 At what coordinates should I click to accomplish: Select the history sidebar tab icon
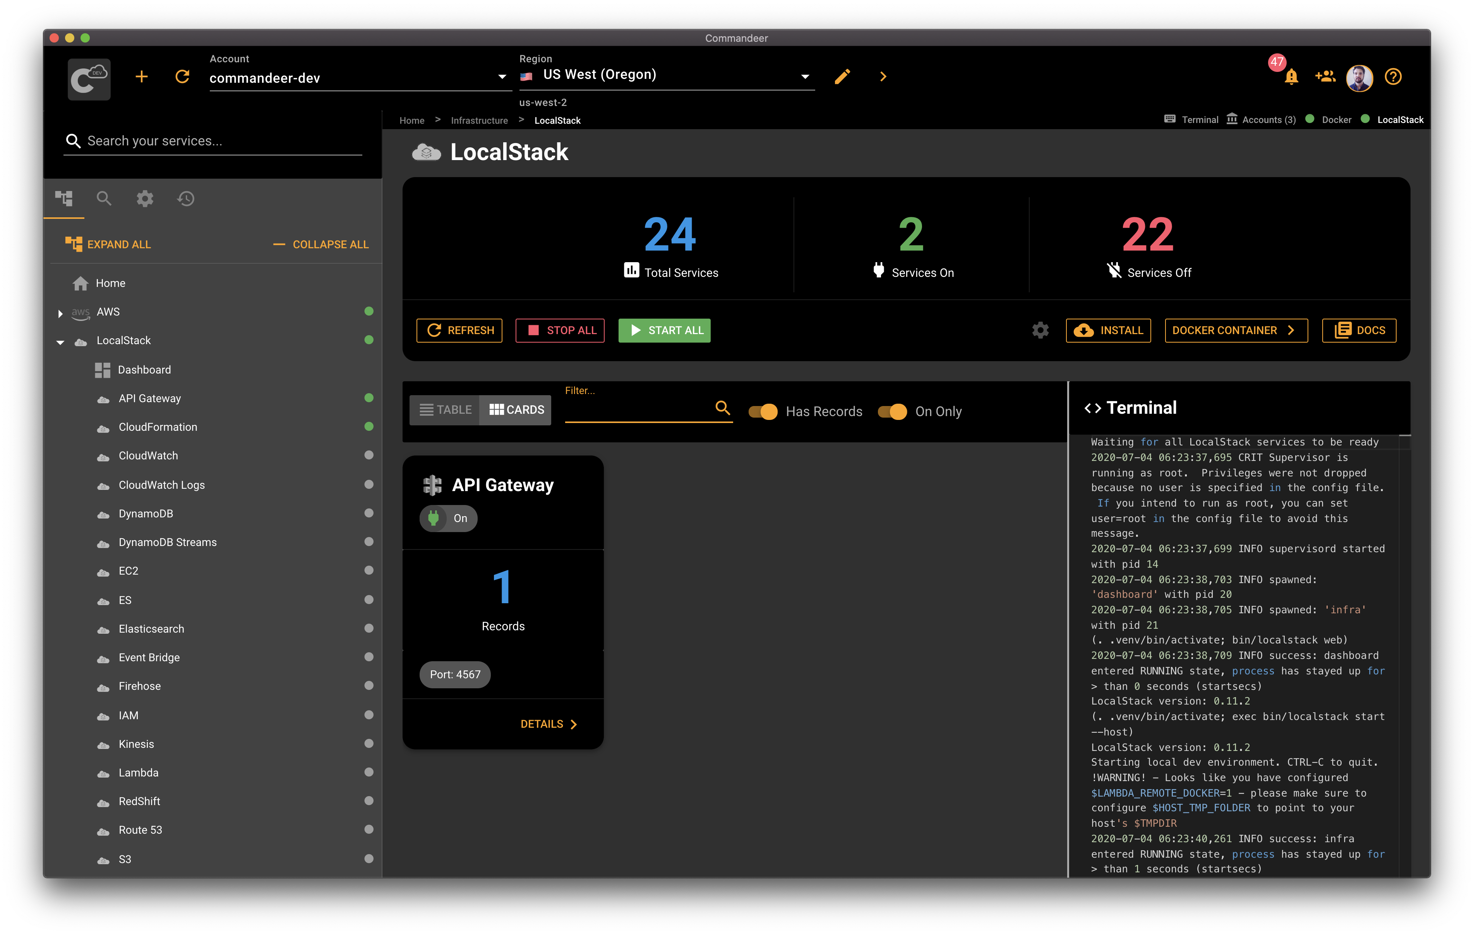tap(186, 198)
